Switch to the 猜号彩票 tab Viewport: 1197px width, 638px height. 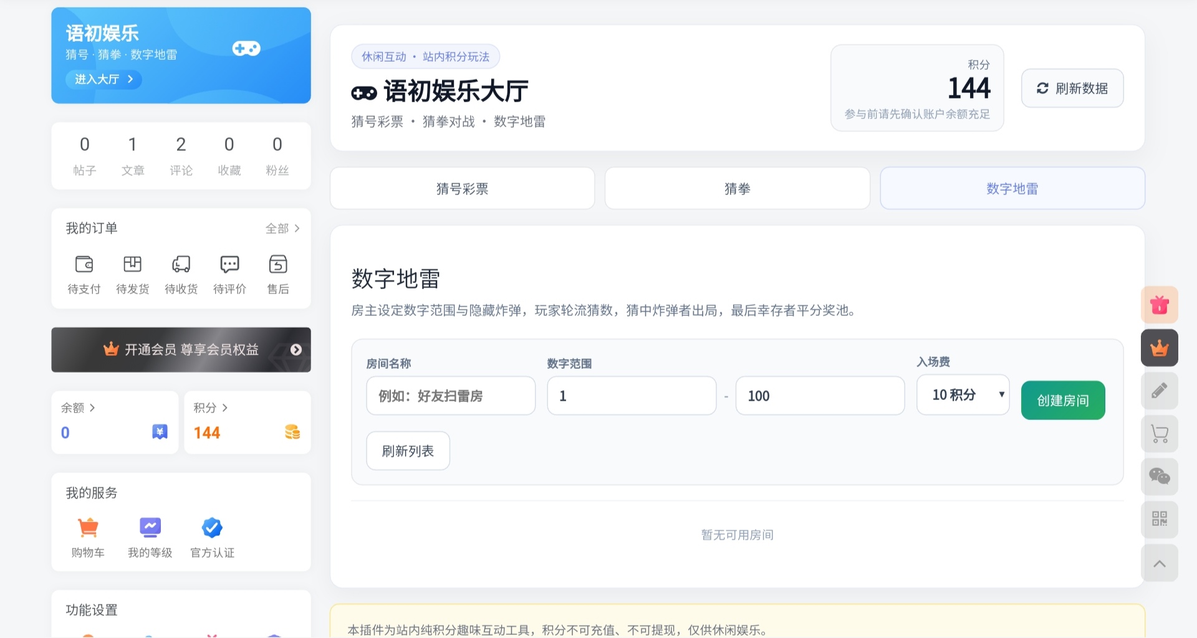[x=462, y=189]
